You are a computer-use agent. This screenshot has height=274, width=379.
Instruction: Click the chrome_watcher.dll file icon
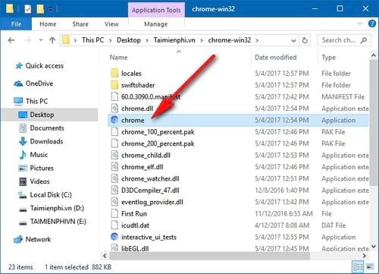114,178
